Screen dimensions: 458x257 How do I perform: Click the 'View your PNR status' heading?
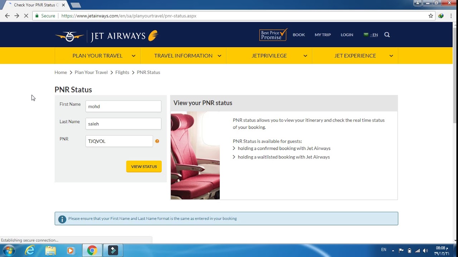click(x=203, y=103)
